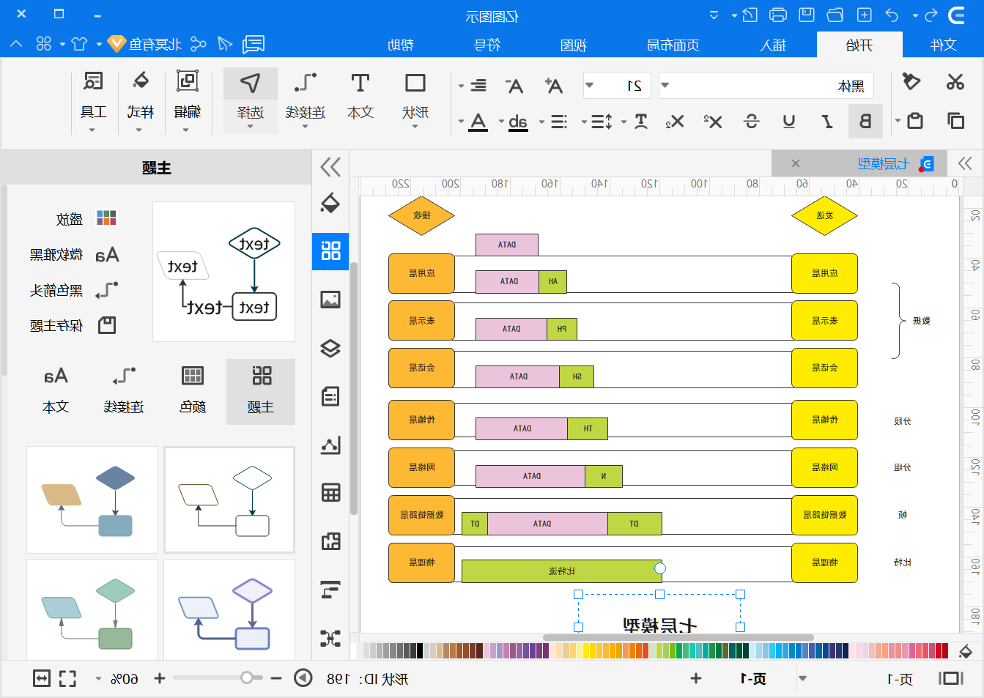The image size is (984, 698).
Task: Click the open folder icon in the title bar
Action: pos(835,15)
